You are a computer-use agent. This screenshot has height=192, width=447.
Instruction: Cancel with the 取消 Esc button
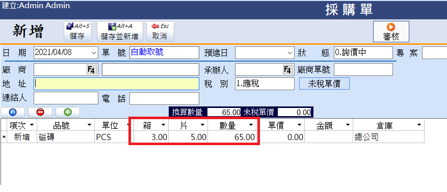pos(160,32)
